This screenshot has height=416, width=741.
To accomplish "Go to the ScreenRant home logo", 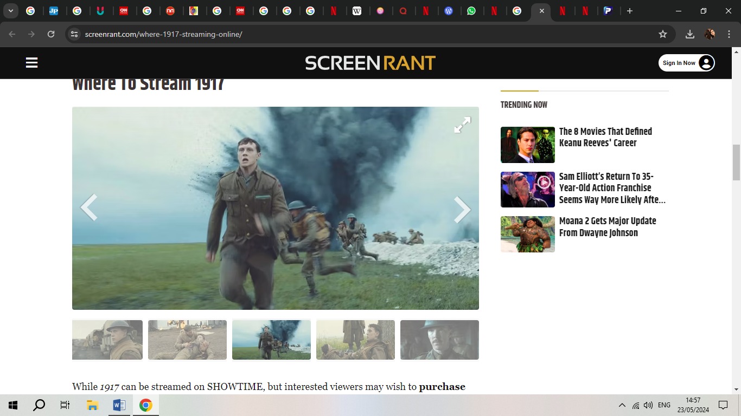I will pos(370,63).
